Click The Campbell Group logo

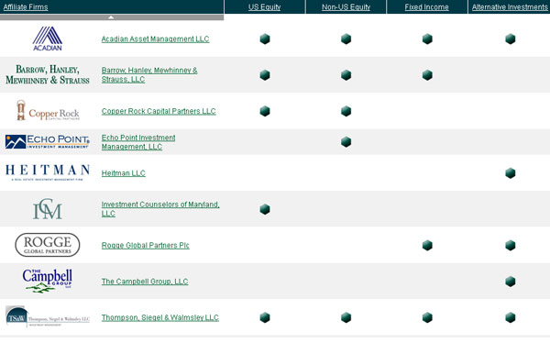coord(48,281)
